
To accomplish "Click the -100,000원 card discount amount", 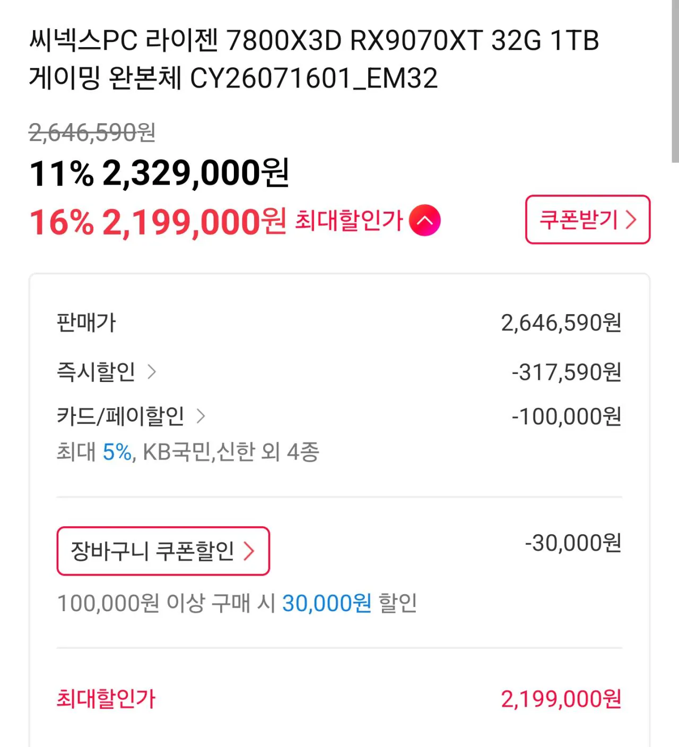I will [x=567, y=416].
